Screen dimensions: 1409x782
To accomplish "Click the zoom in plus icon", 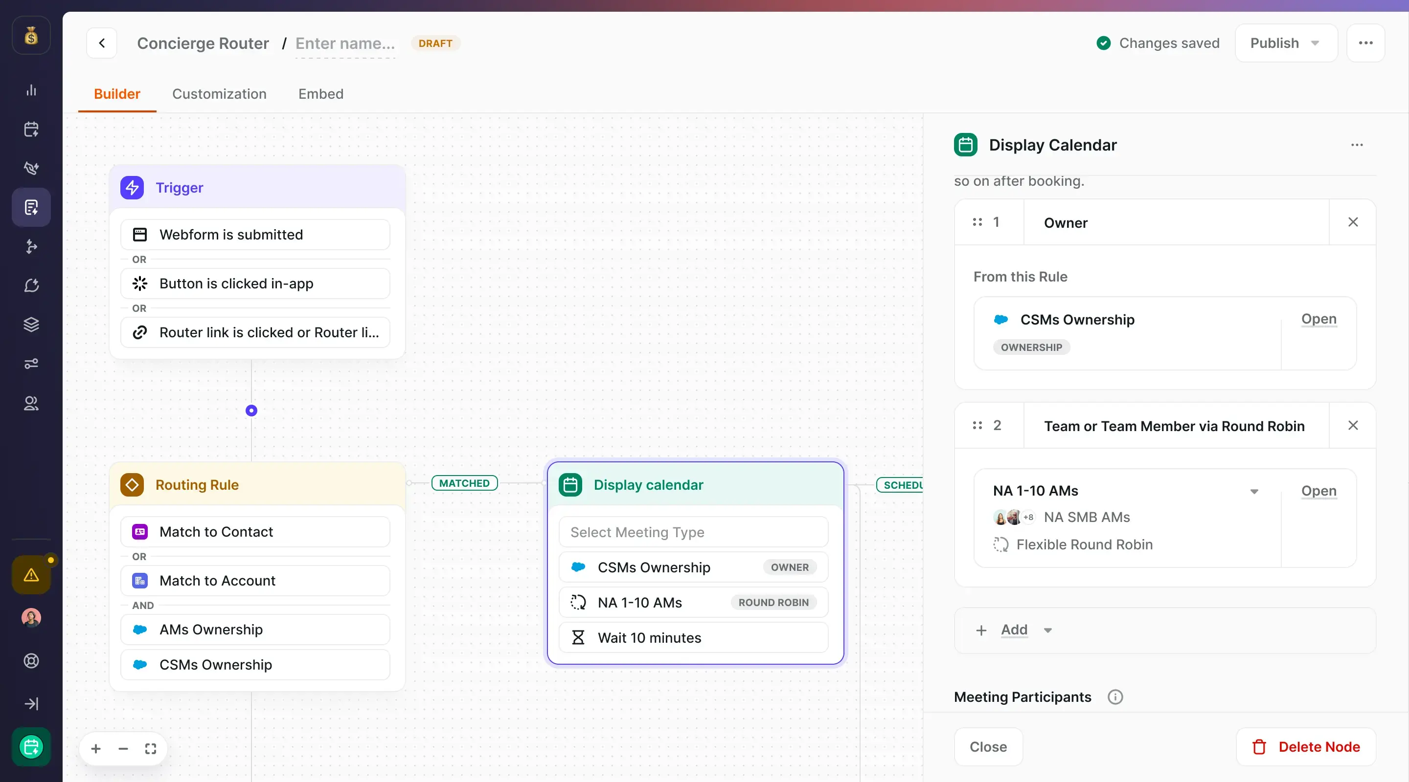I will 96,749.
